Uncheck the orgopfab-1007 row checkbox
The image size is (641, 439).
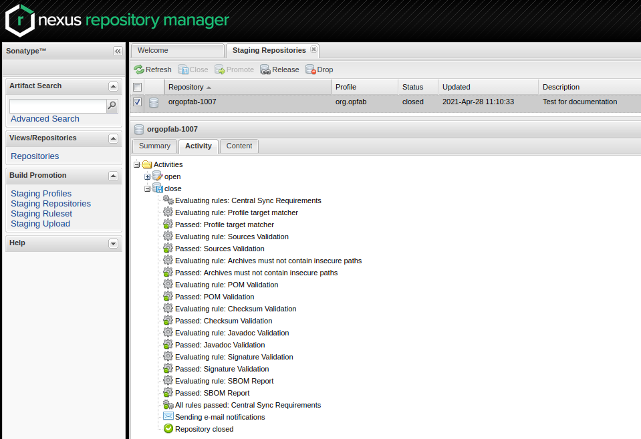tap(138, 102)
